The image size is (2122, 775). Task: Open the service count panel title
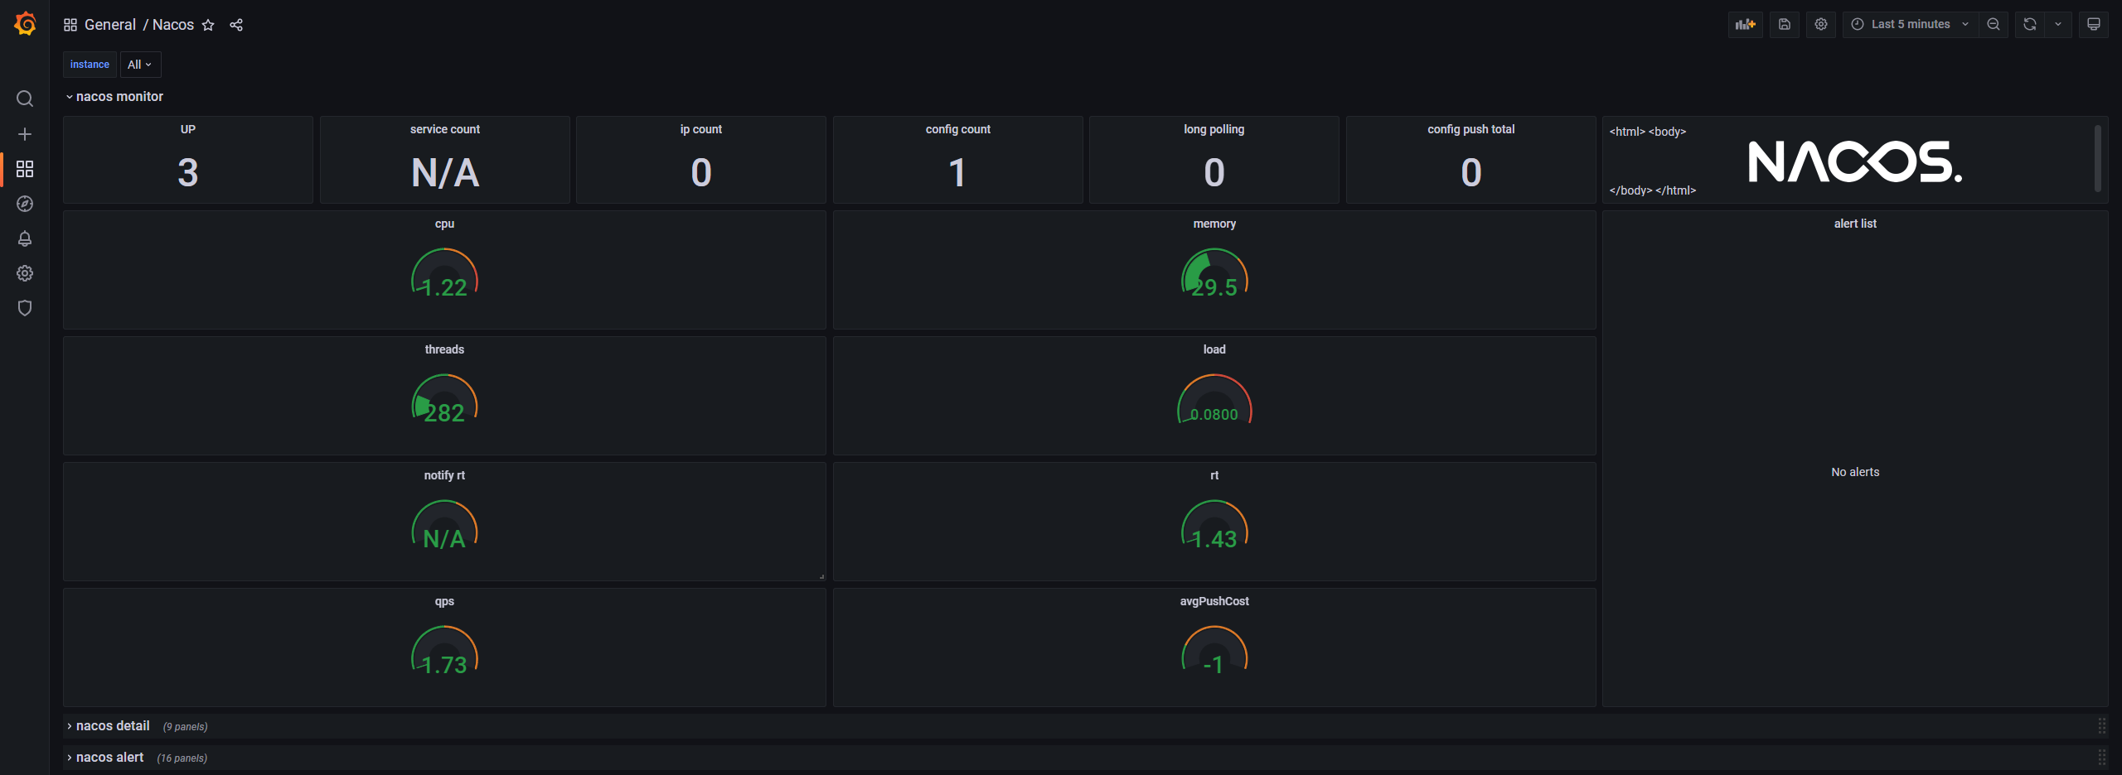pos(445,129)
